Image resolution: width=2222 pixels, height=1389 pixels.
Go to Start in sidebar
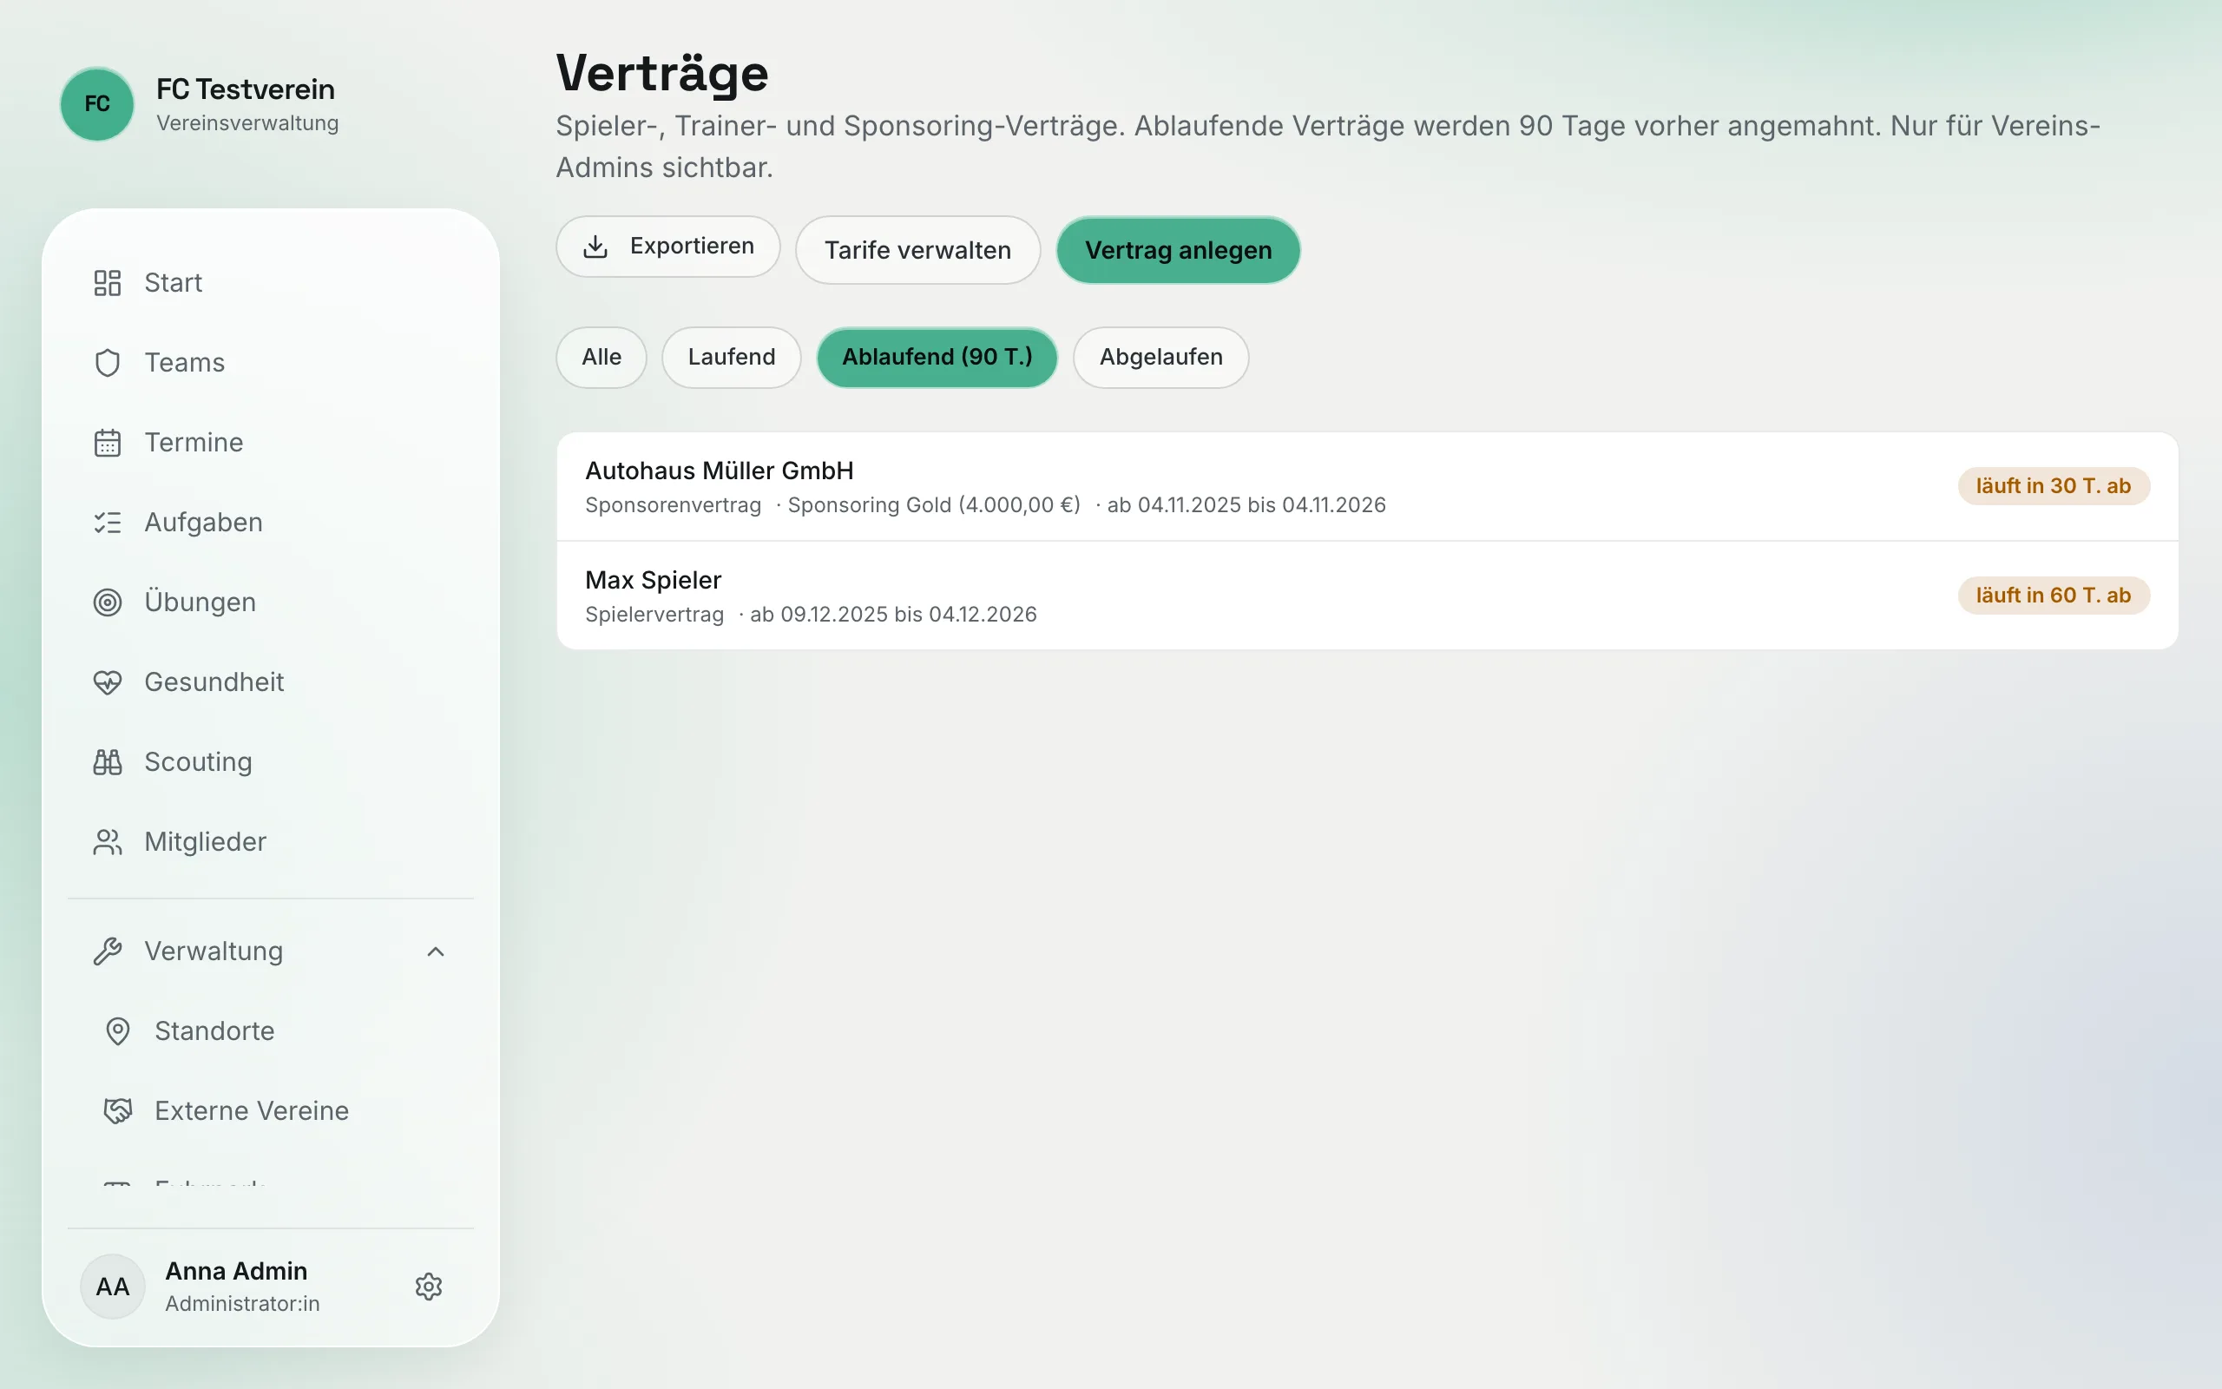(174, 283)
